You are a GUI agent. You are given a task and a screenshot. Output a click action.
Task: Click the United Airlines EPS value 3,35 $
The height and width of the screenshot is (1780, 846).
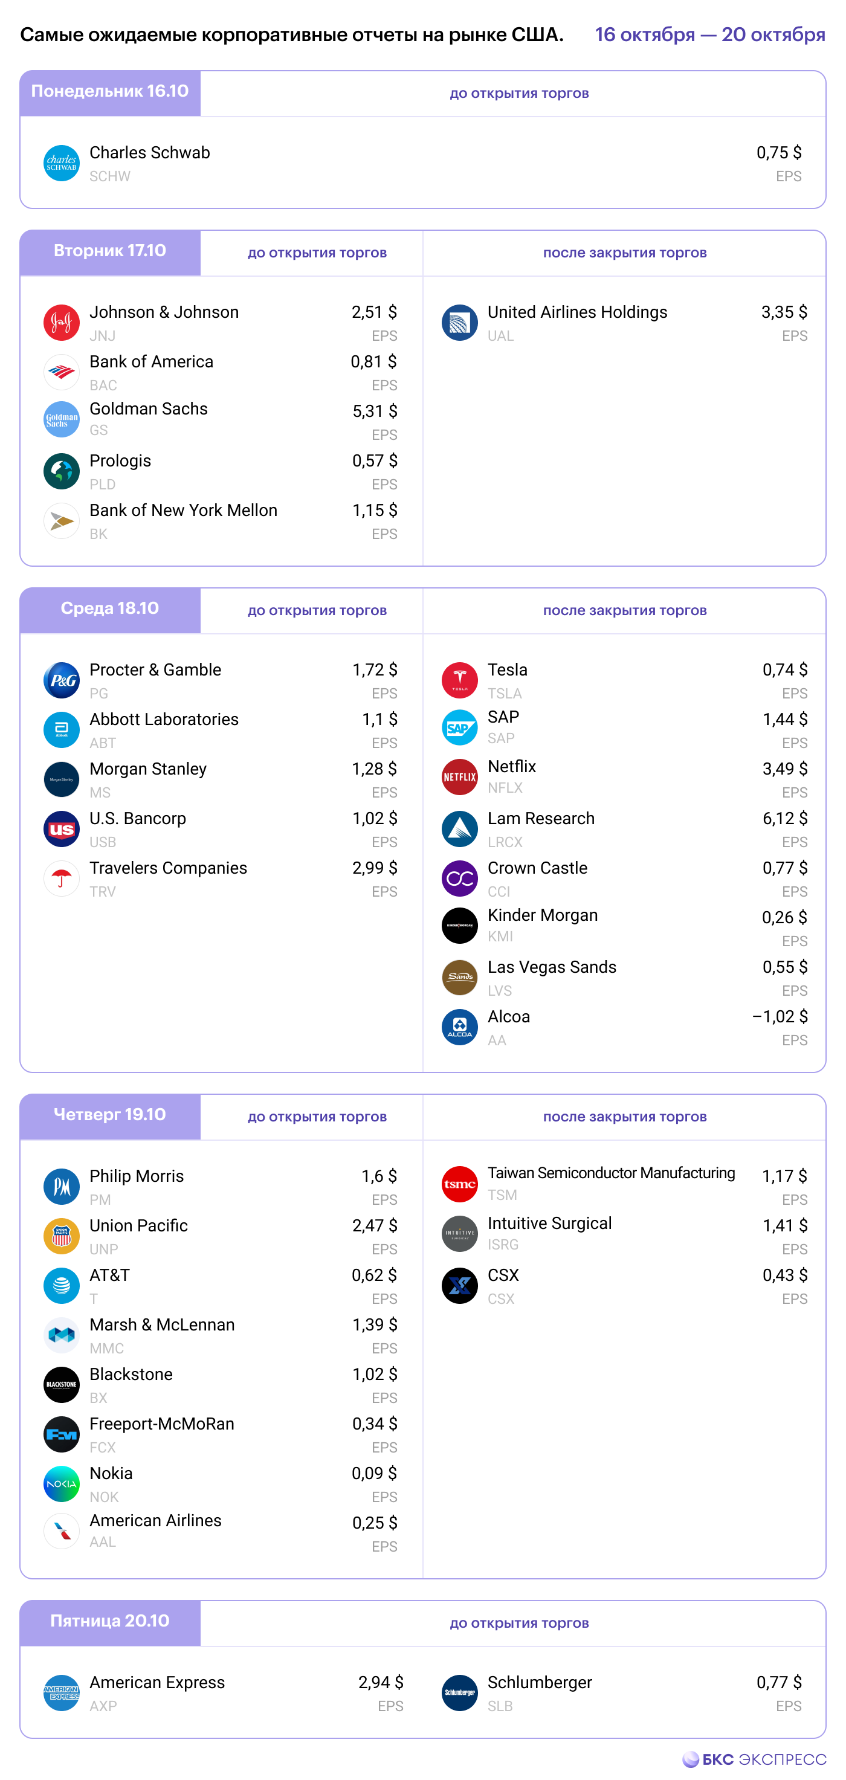coord(784,312)
